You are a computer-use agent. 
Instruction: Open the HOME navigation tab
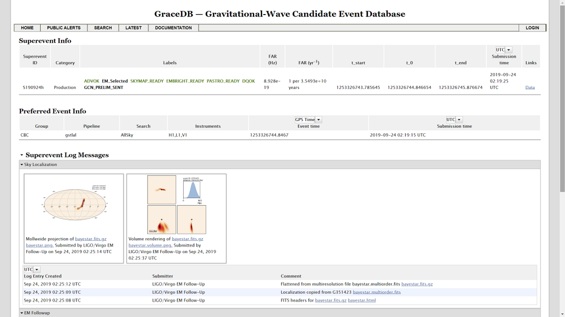pyautogui.click(x=27, y=28)
